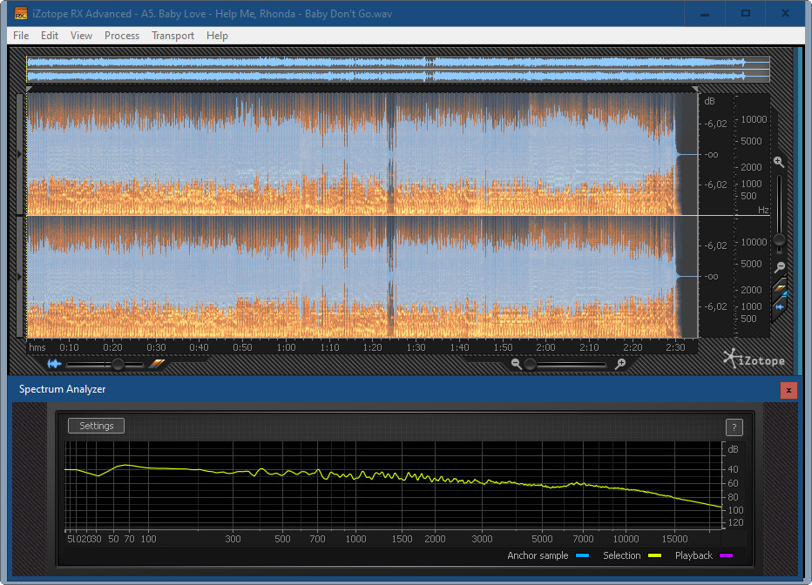The height and width of the screenshot is (585, 812).
Task: Open the Process menu
Action: pyautogui.click(x=122, y=36)
